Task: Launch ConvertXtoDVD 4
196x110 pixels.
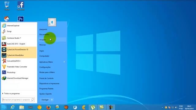Action: [x=19, y=61]
